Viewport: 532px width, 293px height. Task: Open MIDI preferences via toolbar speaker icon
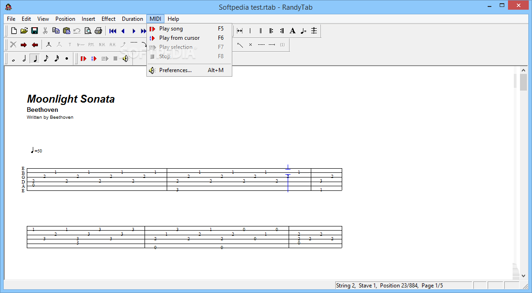[126, 59]
